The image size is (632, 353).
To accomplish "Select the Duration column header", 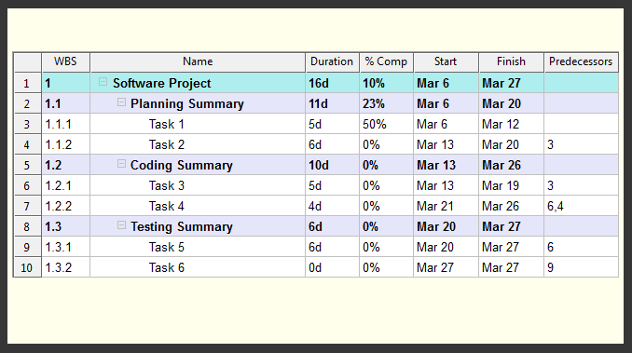I will pyautogui.click(x=332, y=62).
